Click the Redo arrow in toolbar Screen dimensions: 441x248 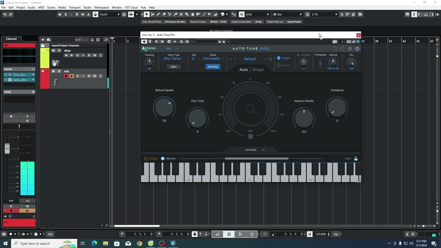[11, 14]
